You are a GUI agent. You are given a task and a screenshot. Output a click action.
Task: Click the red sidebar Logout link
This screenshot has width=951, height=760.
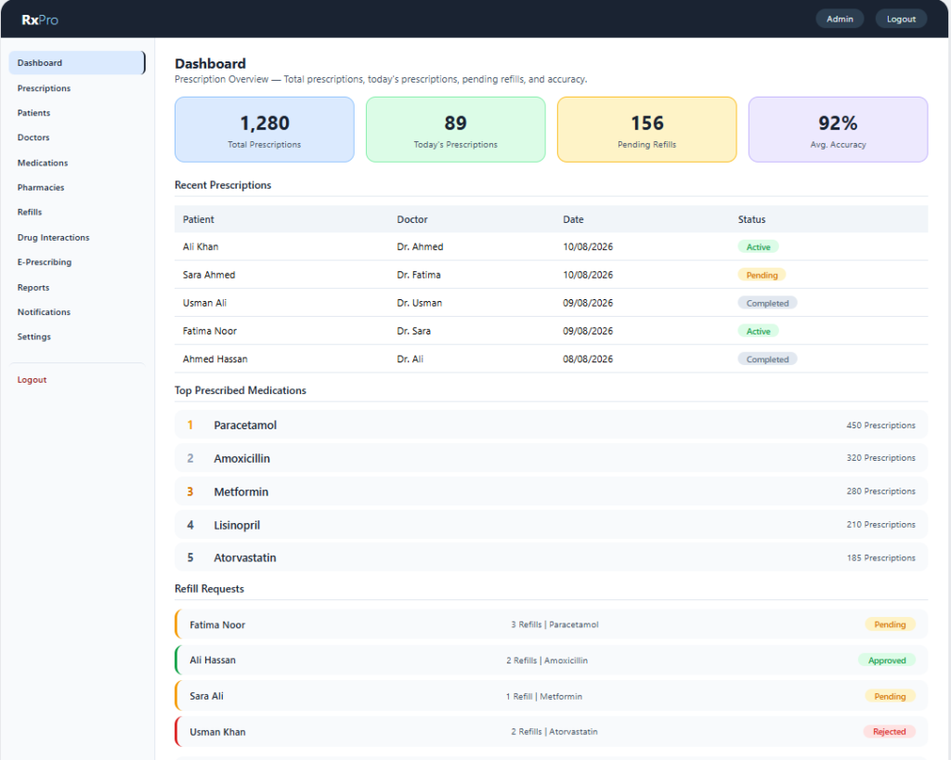[33, 380]
